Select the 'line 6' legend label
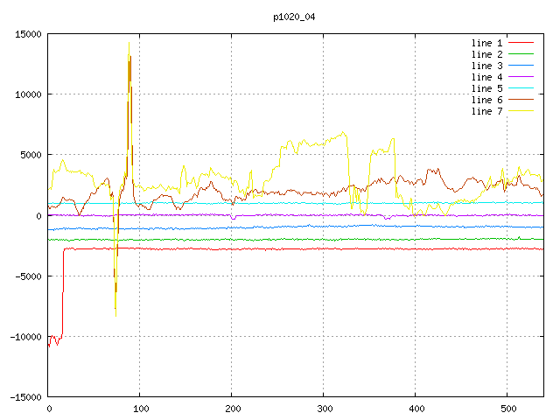This screenshot has width=560, height=420. 486,100
